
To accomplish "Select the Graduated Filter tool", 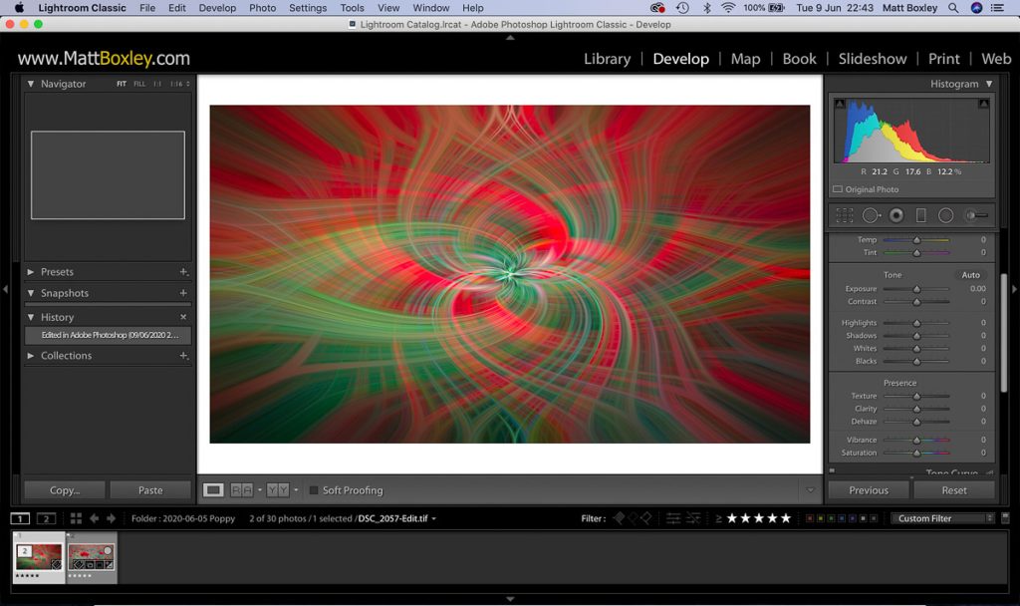I will 921,215.
